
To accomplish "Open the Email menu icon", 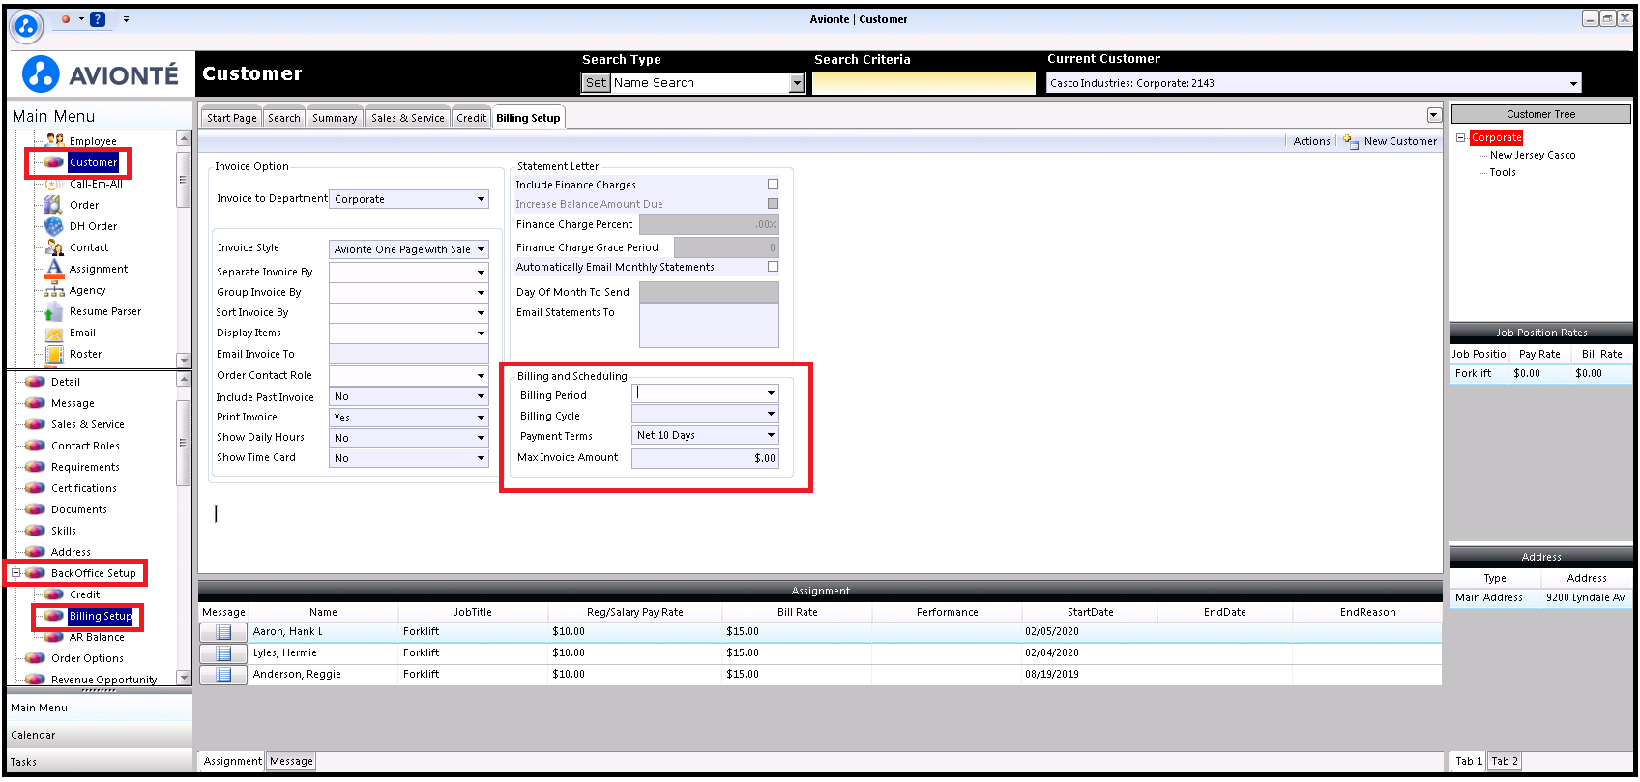I will tap(54, 333).
